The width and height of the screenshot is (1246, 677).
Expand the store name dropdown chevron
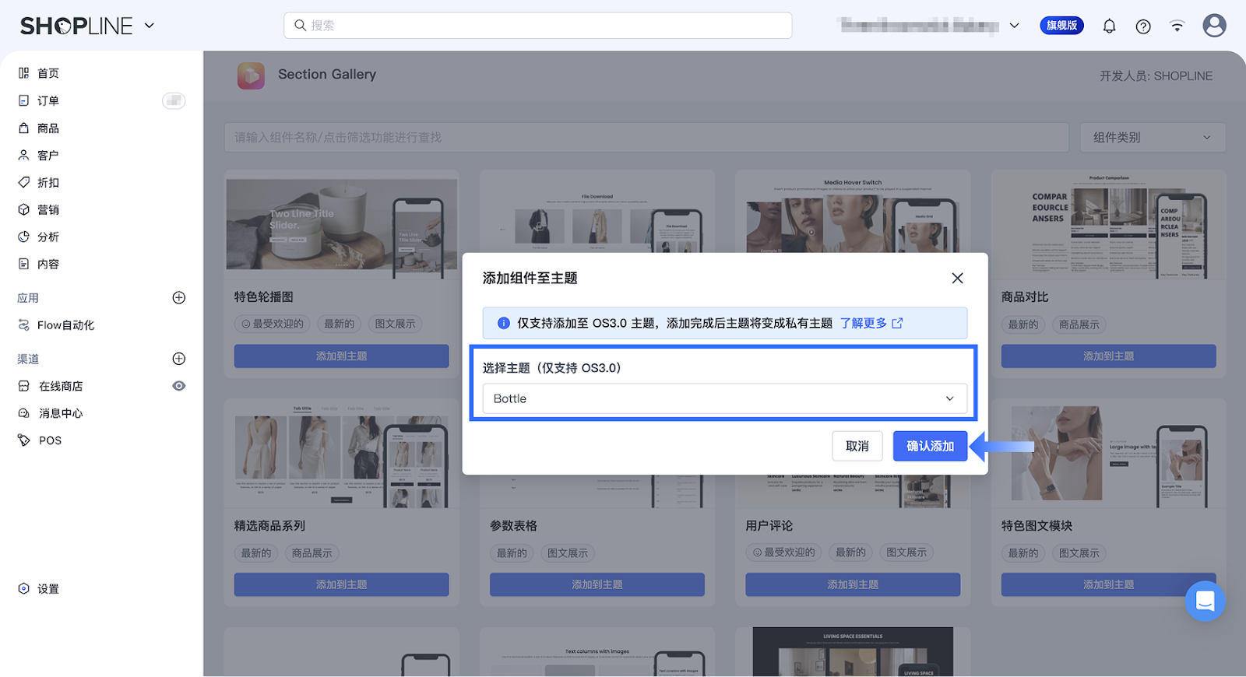1015,26
